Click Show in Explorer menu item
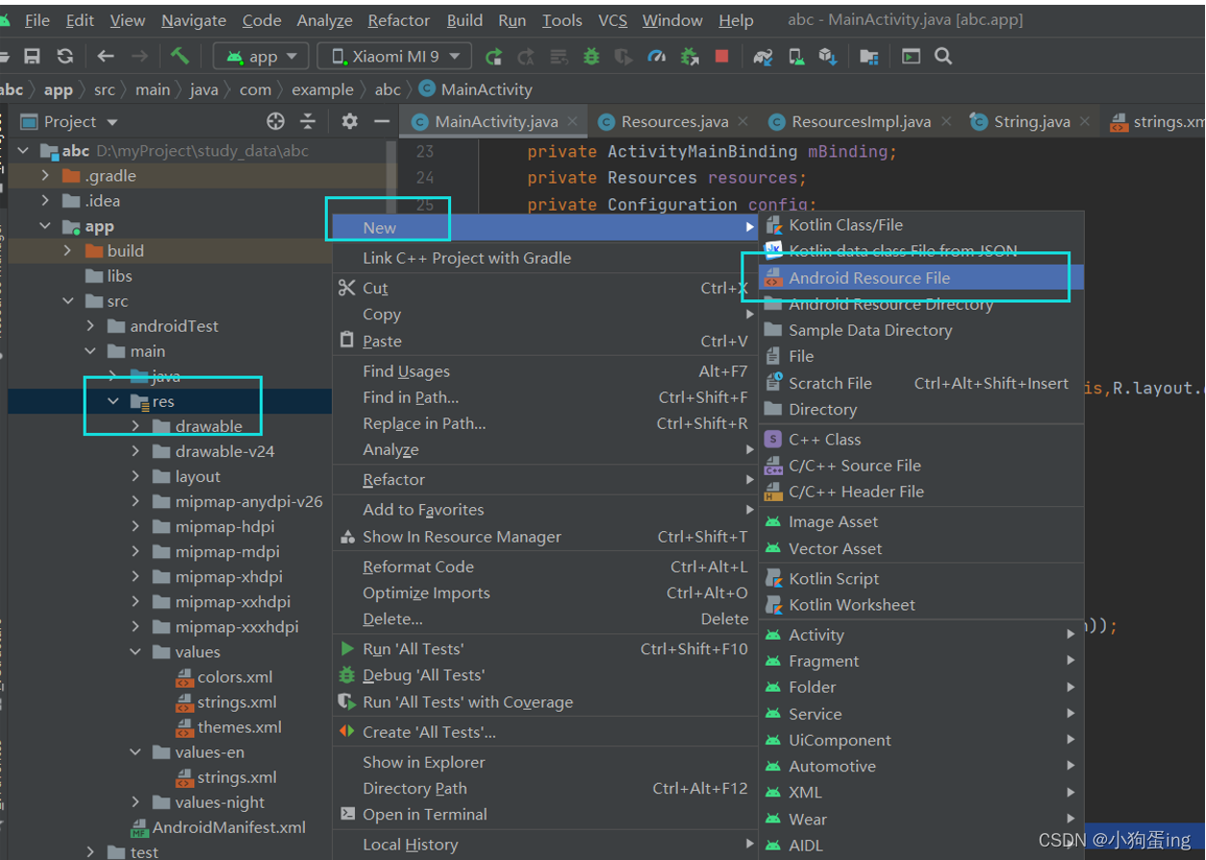1206x860 pixels. coord(545,762)
